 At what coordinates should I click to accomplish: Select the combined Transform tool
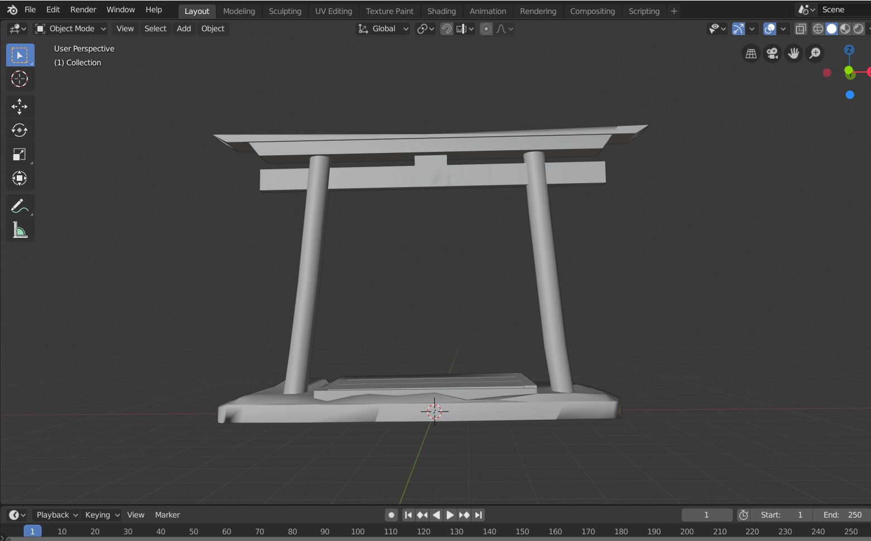coord(20,179)
